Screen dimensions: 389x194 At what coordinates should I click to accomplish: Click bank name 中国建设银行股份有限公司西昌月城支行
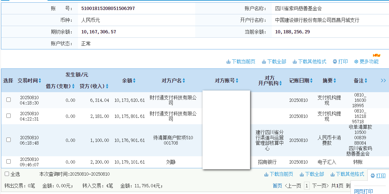click(317, 20)
